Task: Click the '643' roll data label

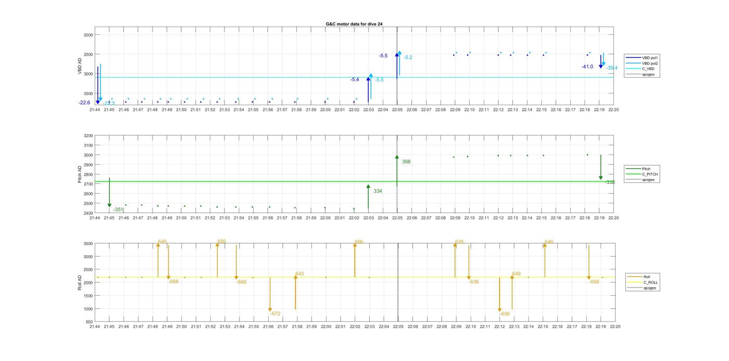Action: (x=299, y=273)
